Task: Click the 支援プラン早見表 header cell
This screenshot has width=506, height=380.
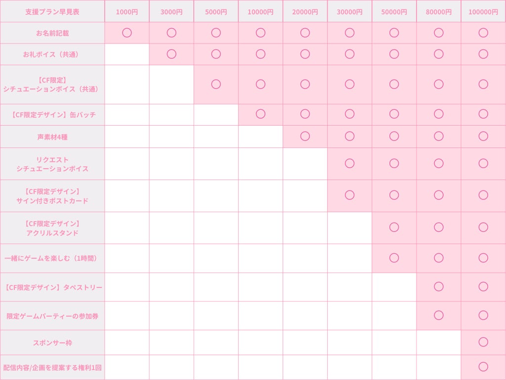Action: click(52, 11)
